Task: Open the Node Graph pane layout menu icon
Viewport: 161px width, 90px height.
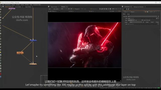Action: click(x=3, y=7)
